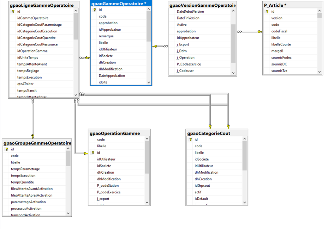
Task: Click the key icon beside id in gpaoGammeOperatoire
Action: click(95, 10)
